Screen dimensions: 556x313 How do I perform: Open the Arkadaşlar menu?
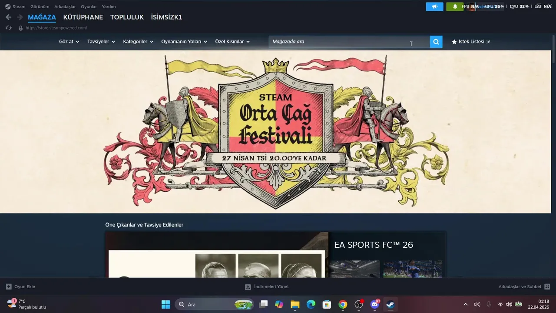[65, 7]
